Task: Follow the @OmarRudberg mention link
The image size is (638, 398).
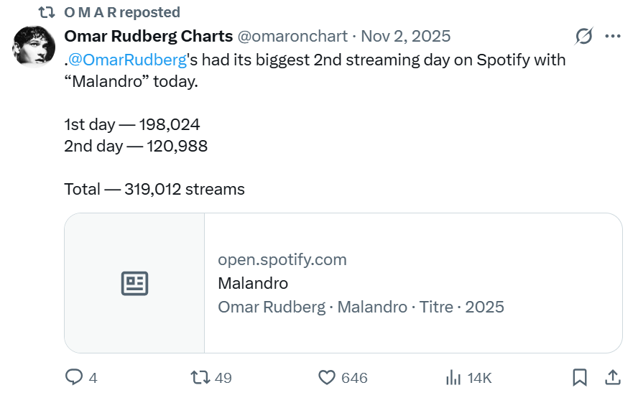Action: (127, 60)
